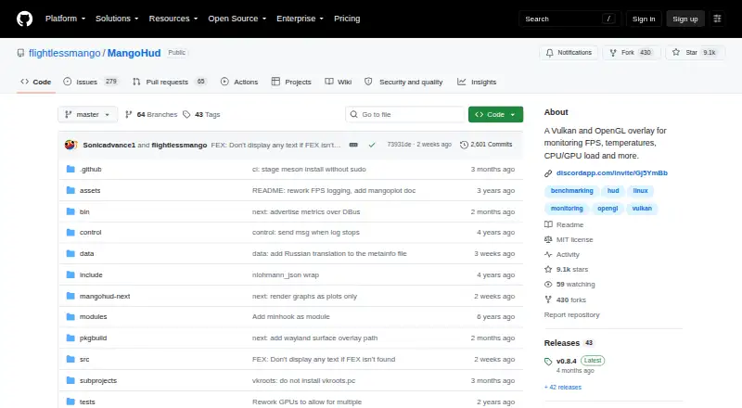Click Sonicadvance1's avatar image

tap(70, 145)
